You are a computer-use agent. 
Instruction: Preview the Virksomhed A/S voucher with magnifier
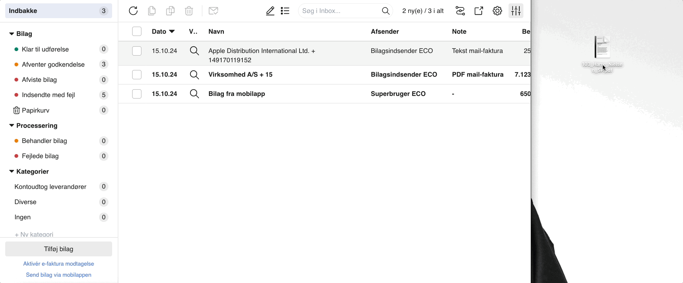[x=195, y=75]
